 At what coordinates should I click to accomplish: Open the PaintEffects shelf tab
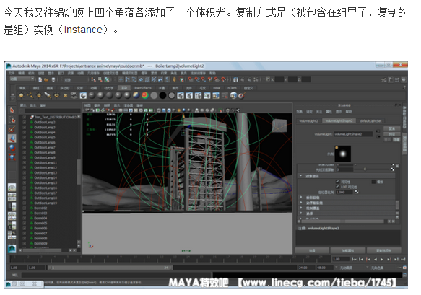pos(143,88)
